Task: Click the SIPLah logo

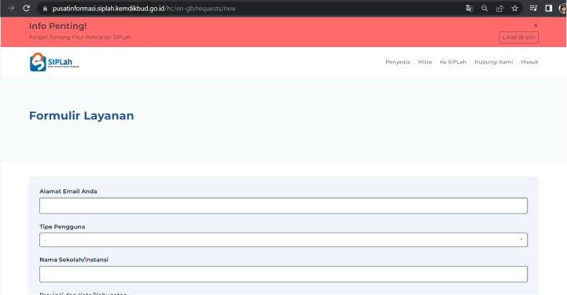Action: pos(54,62)
